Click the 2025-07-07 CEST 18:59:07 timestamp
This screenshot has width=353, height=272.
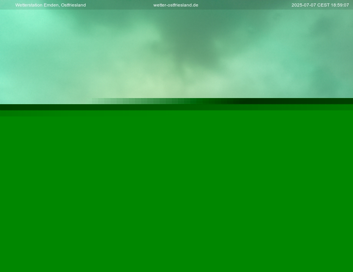tap(320, 5)
